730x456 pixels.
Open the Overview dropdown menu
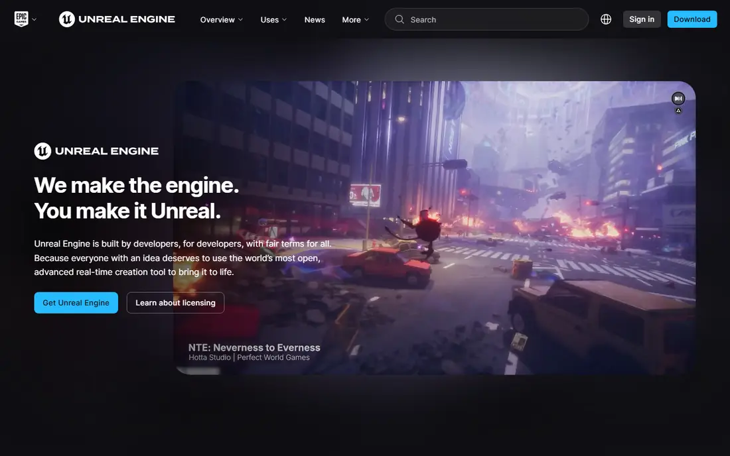tap(222, 19)
